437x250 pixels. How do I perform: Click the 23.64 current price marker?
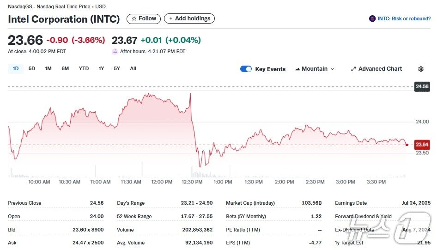422,145
